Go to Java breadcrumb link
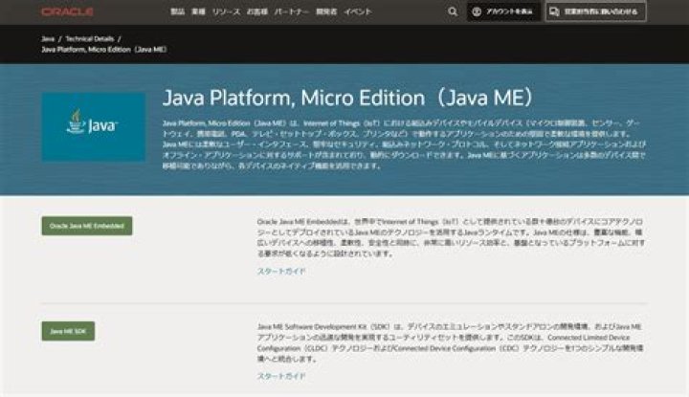Screen dimensions: 689x397 click(x=48, y=38)
